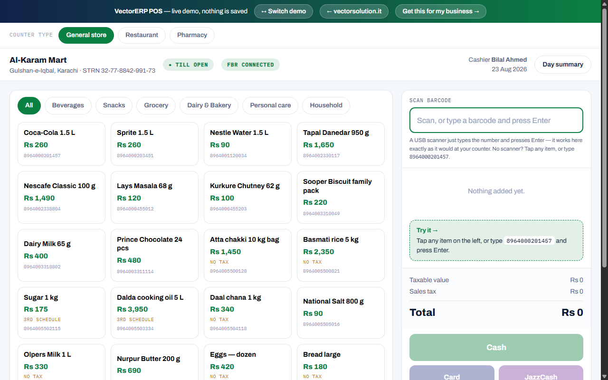Click Get this for my business
This screenshot has height=380, width=608.
[x=440, y=11]
